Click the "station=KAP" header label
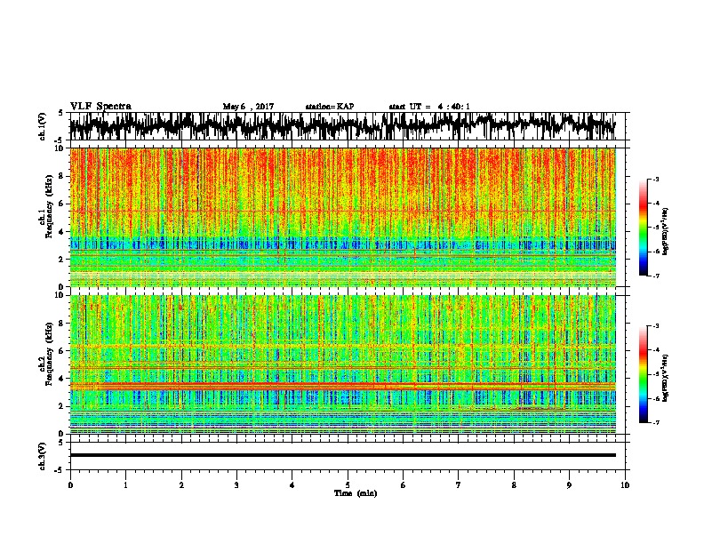The width and height of the screenshot is (704, 544). (330, 107)
